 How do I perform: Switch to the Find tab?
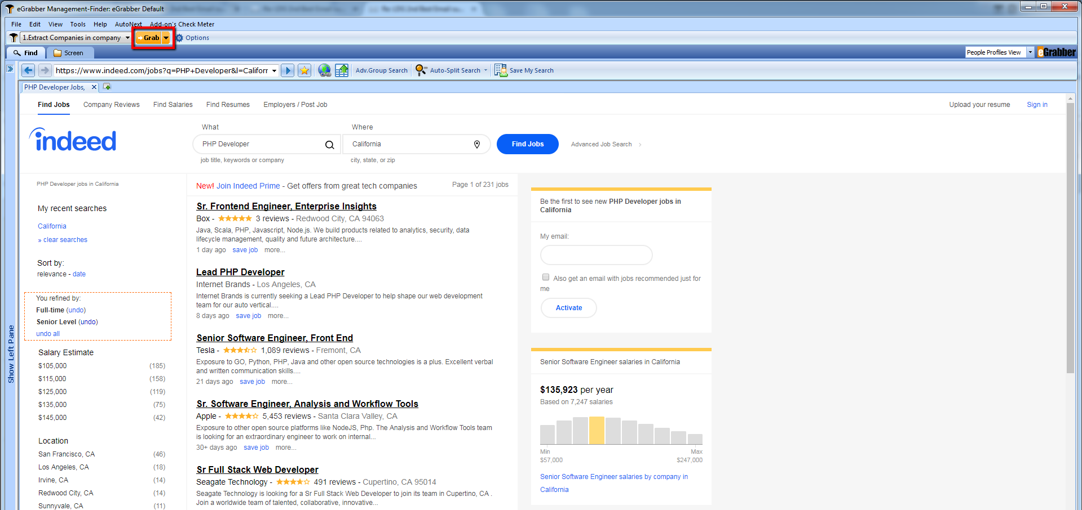[x=26, y=53]
